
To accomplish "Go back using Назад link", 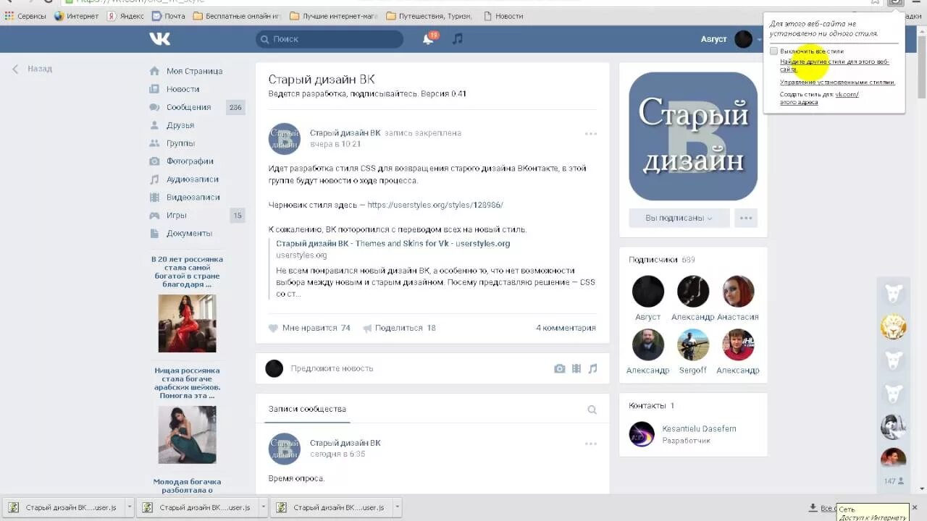I will tap(33, 69).
